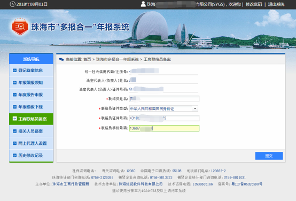Image resolution: width=296 pixels, height=201 pixels.
Task: Go to 报关人员备案 menu entry
Action: tap(31, 131)
